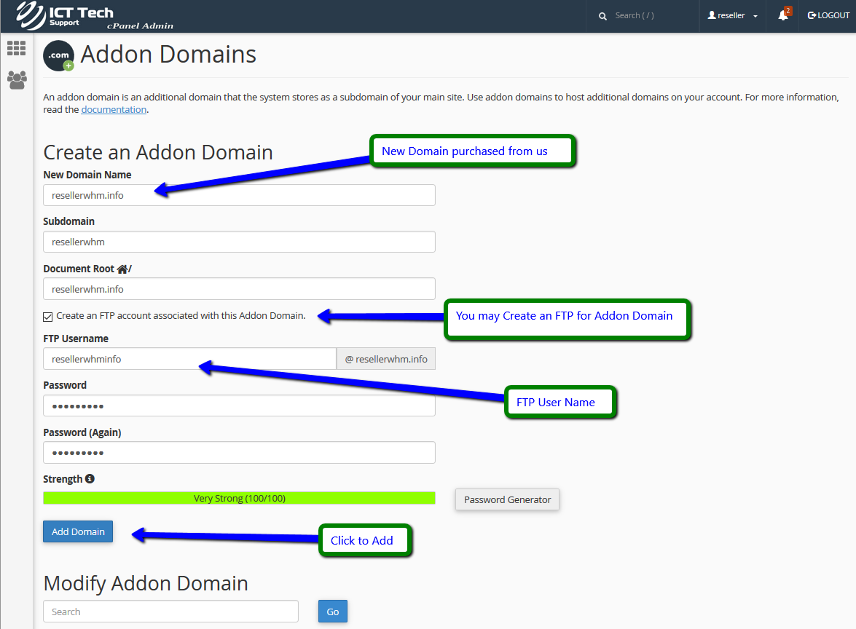Select the FTP Username field
The height and width of the screenshot is (629, 856).
point(189,359)
